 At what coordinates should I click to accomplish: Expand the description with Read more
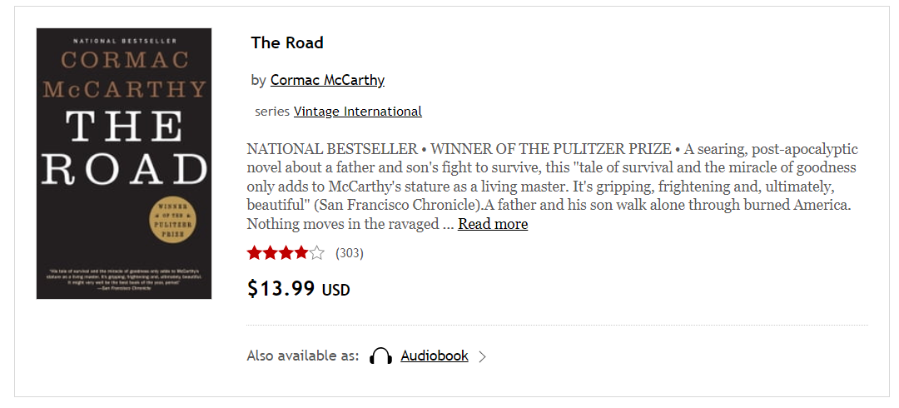tap(493, 224)
